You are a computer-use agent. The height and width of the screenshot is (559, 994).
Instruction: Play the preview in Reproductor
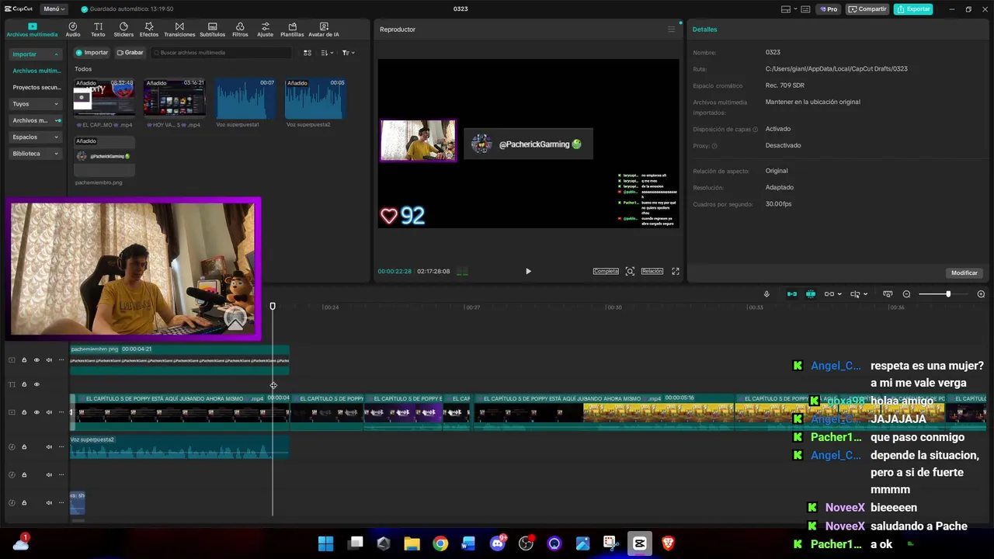coord(528,271)
